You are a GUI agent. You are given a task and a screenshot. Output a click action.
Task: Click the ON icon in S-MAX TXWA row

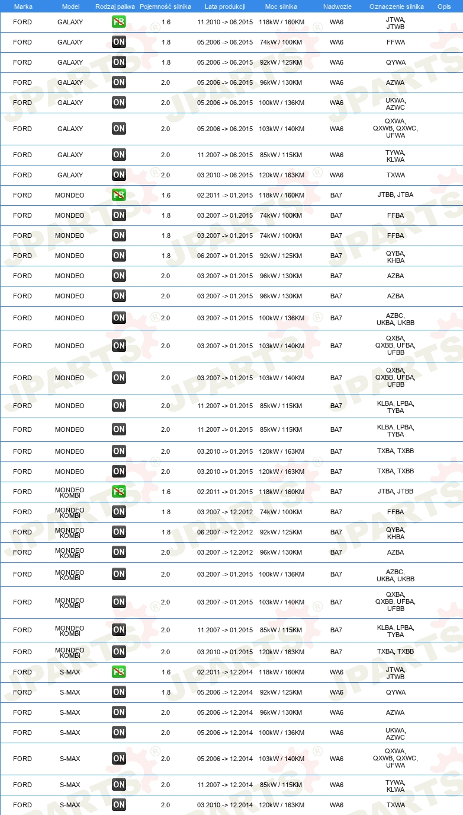[119, 805]
